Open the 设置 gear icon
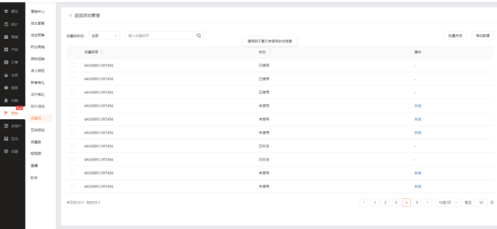The width and height of the screenshot is (497, 229). pos(6,151)
